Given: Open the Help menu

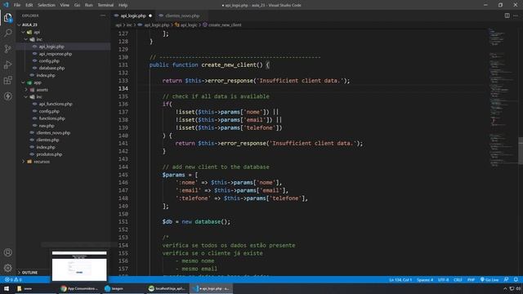Looking at the screenshot, I should (x=123, y=5).
